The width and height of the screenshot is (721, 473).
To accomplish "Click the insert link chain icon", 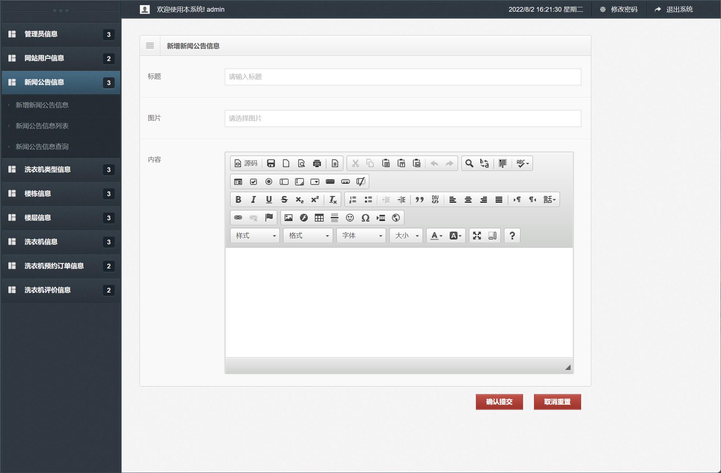I will coord(238,218).
